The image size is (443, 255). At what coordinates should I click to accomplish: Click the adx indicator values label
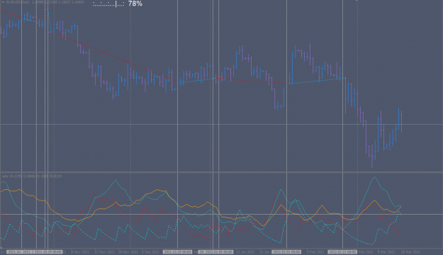pyautogui.click(x=32, y=176)
